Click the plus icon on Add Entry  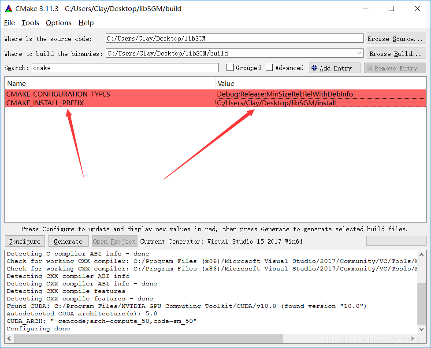coord(315,67)
